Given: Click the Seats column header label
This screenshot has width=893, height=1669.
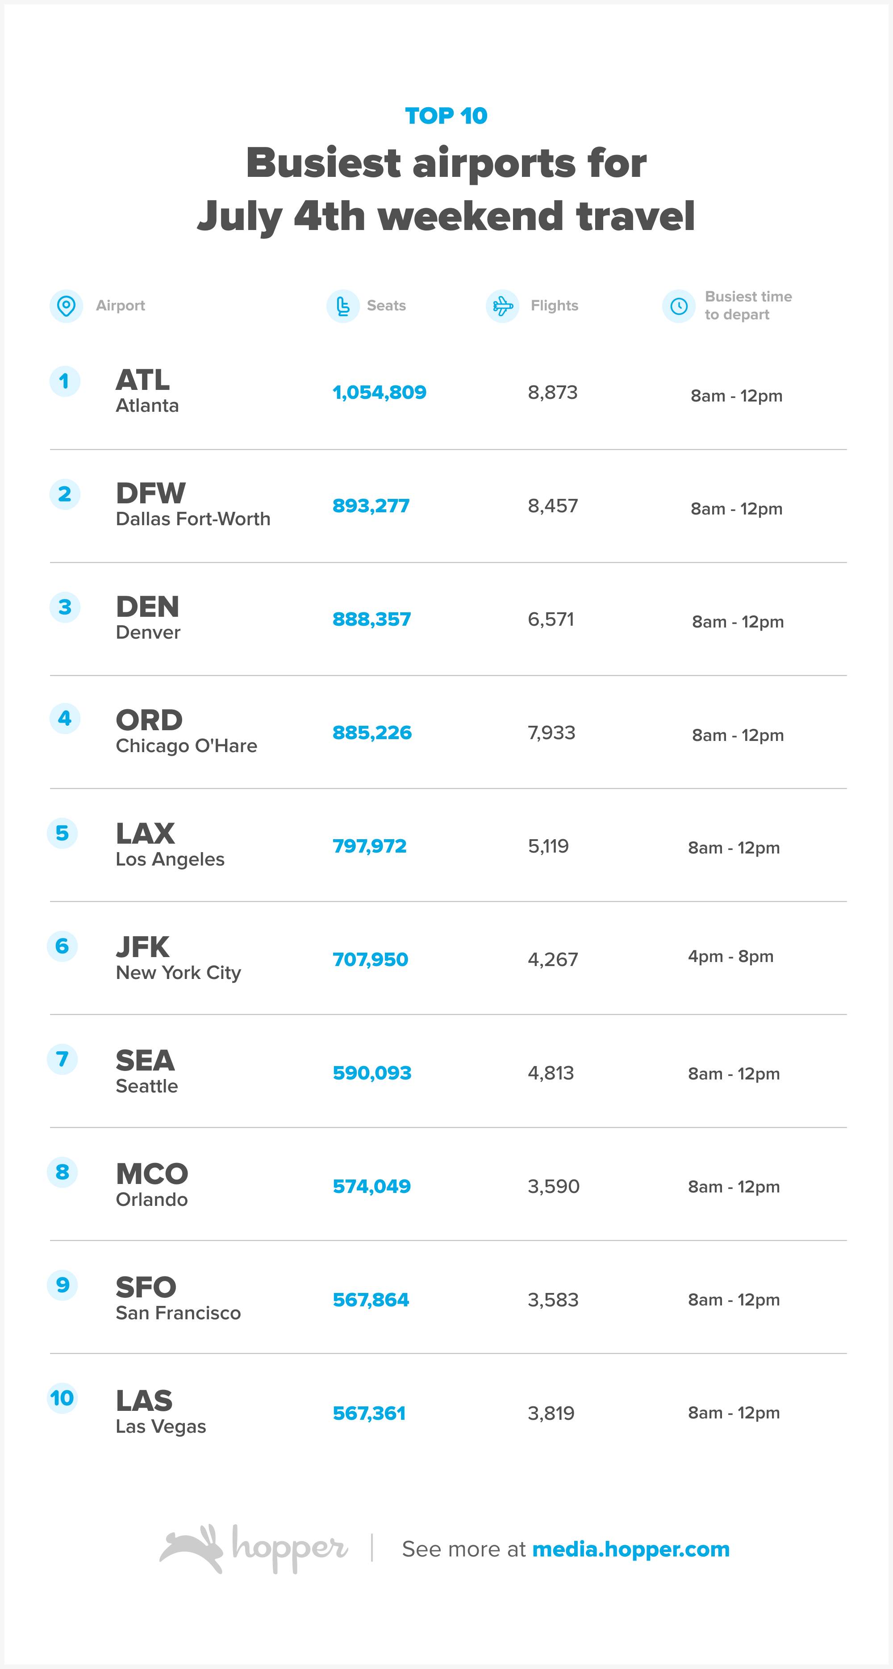Looking at the screenshot, I should click(387, 306).
